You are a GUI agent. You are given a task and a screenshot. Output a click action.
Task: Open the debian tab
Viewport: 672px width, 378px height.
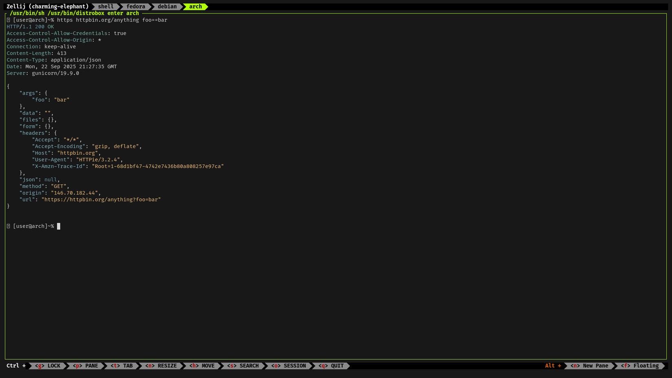click(167, 7)
